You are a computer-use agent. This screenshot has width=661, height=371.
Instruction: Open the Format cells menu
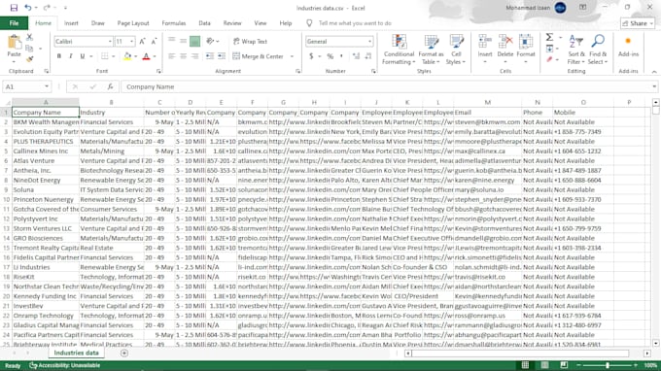point(525,50)
